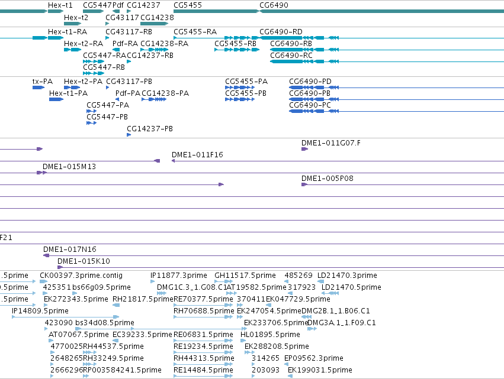
Task: Click EST RH21817.5prime label
Action: tap(143, 299)
